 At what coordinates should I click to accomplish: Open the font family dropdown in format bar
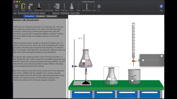[x=23, y=13]
